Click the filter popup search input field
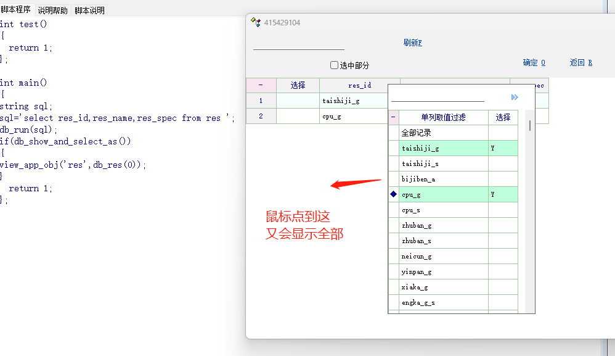 point(438,96)
